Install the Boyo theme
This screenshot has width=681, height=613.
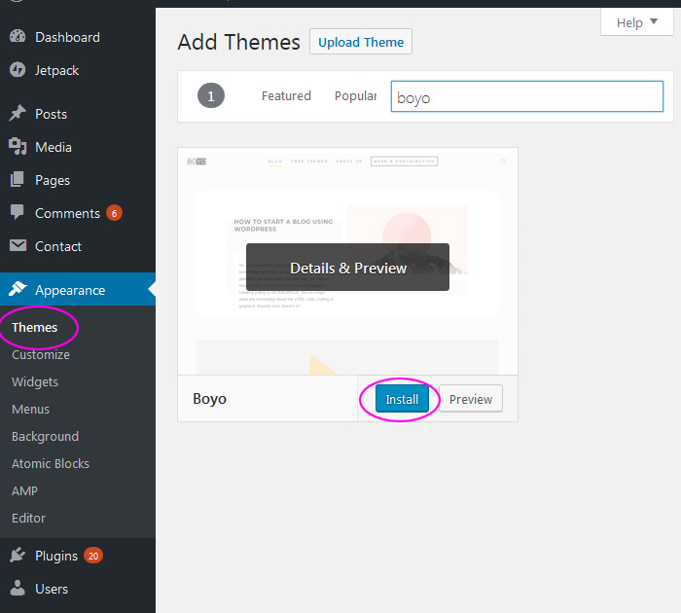pyautogui.click(x=402, y=399)
